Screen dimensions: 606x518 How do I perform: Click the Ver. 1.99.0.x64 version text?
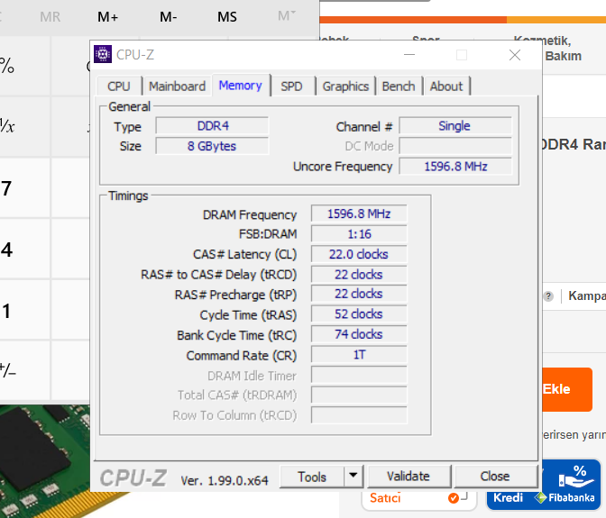coord(225,480)
